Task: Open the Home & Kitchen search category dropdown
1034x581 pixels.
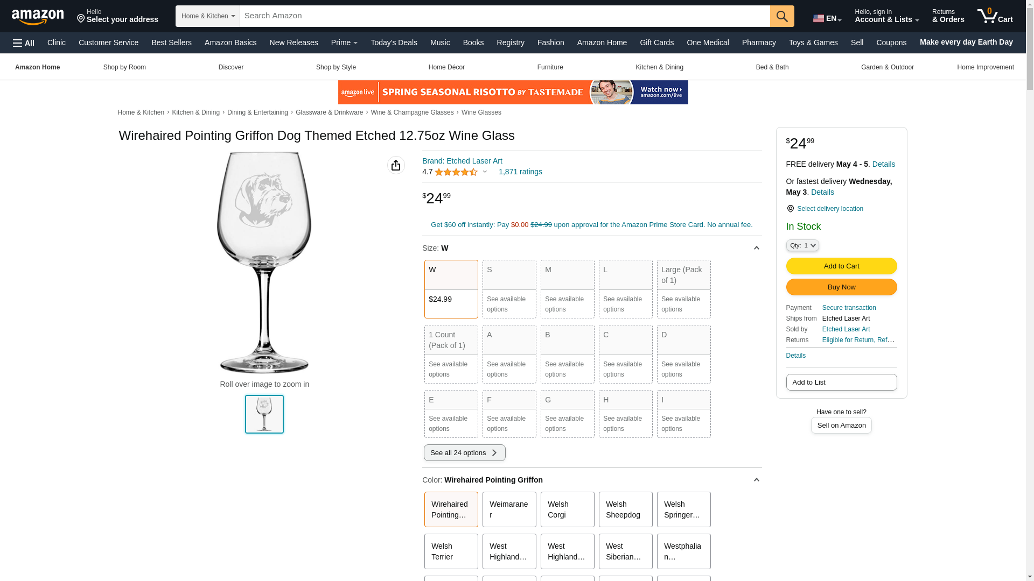Action: pos(208,16)
